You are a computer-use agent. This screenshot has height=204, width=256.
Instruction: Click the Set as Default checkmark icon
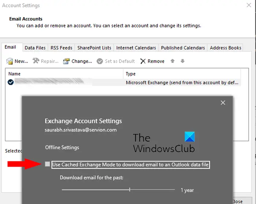point(99,61)
